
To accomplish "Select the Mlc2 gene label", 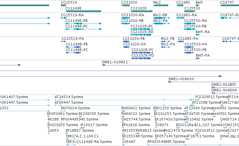I will click(x=157, y=3).
